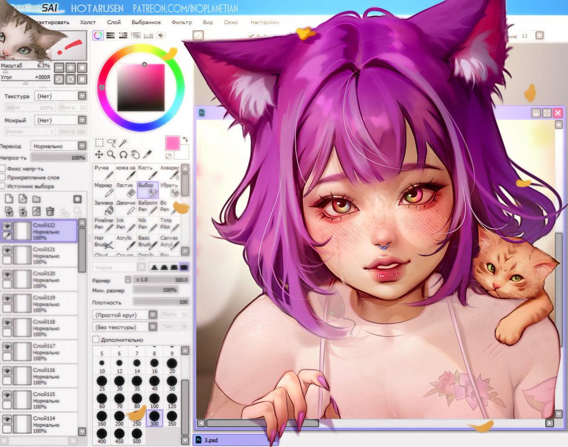Hide layer Слой119
Image resolution: width=568 pixels, height=447 pixels.
pos(7,299)
